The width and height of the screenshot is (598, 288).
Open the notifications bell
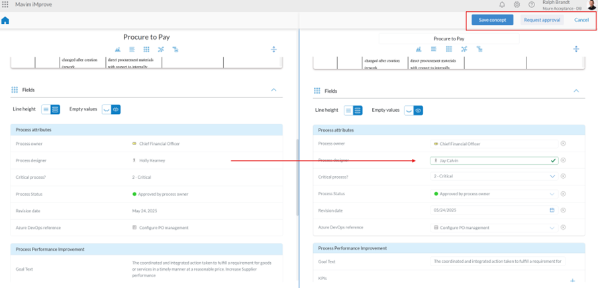[502, 5]
